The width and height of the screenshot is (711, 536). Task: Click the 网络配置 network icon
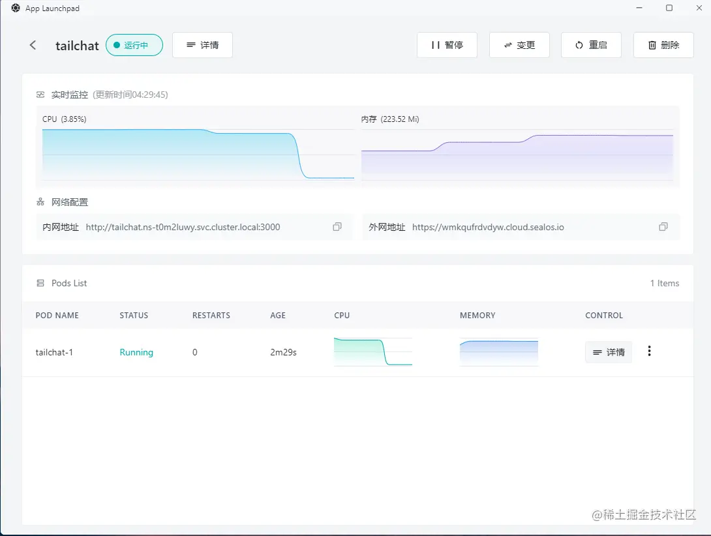[x=40, y=201]
